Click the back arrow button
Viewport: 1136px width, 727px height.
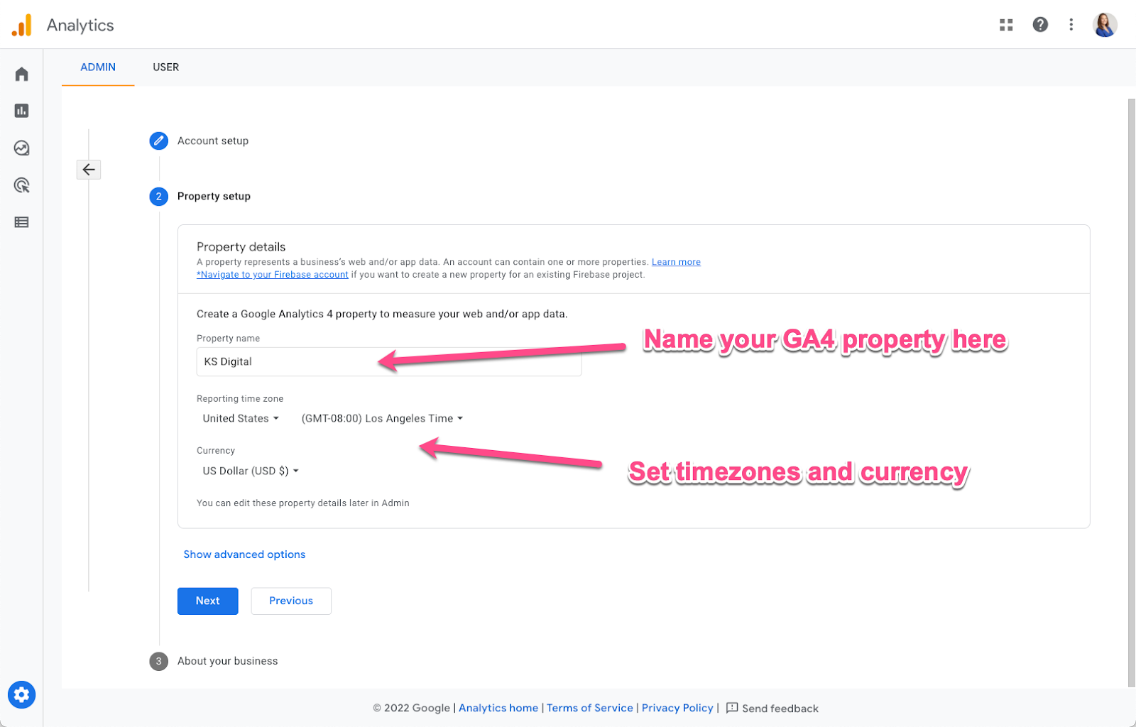pos(89,170)
